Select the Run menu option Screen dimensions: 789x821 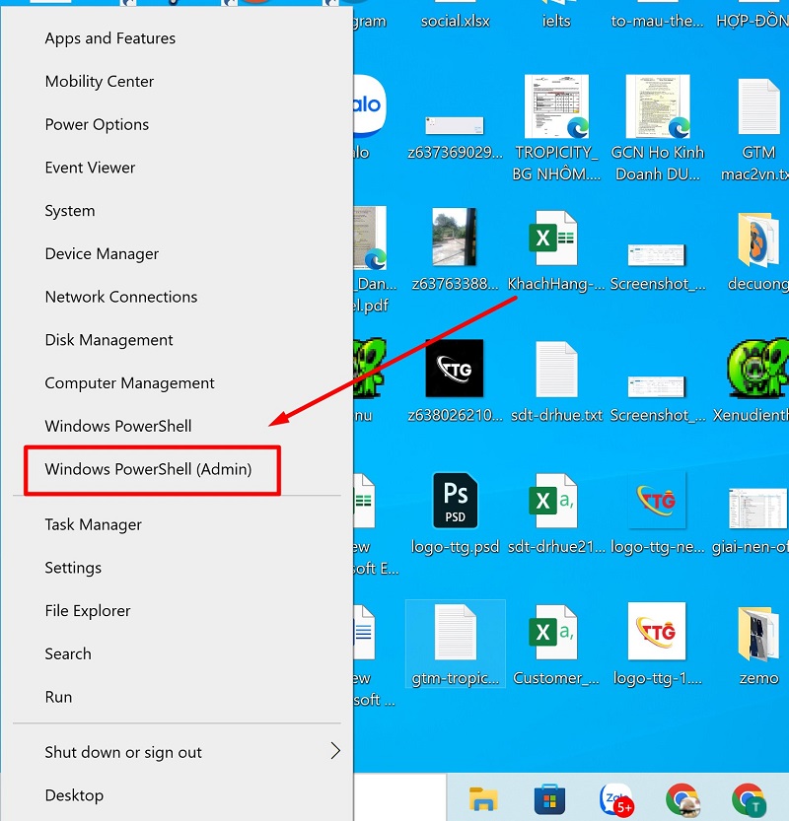pos(58,697)
